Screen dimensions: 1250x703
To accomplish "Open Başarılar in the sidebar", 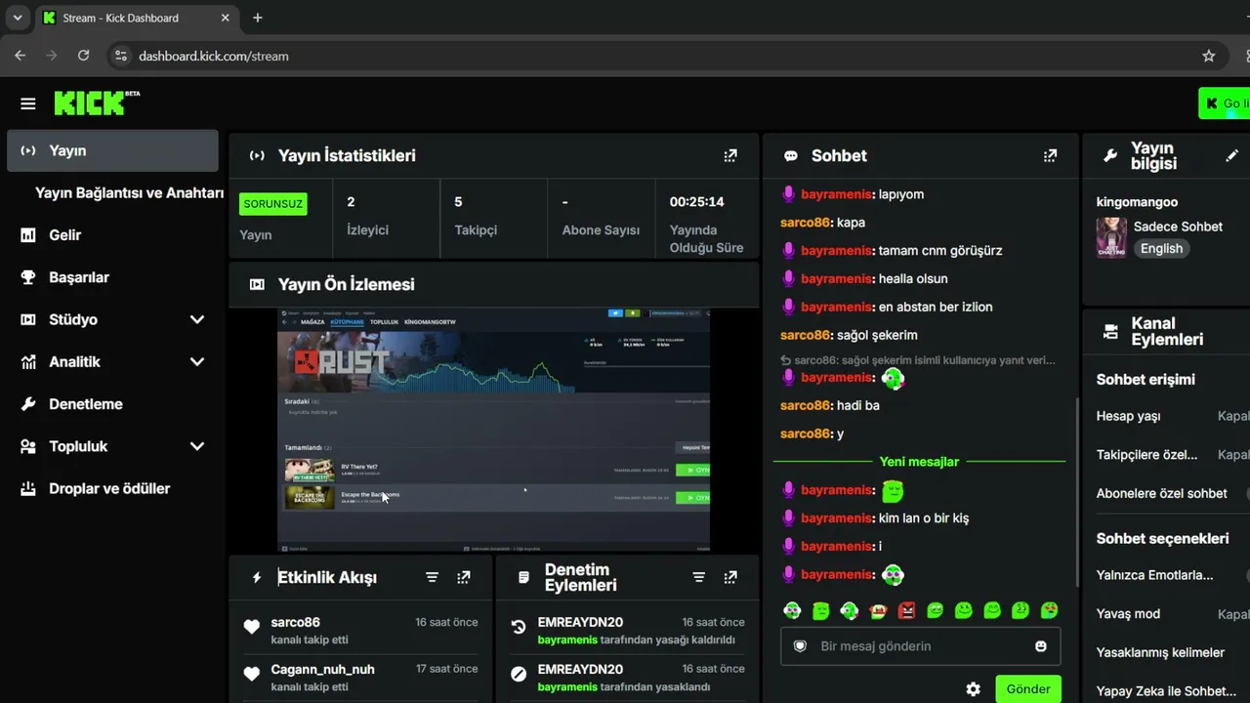I will click(x=112, y=277).
